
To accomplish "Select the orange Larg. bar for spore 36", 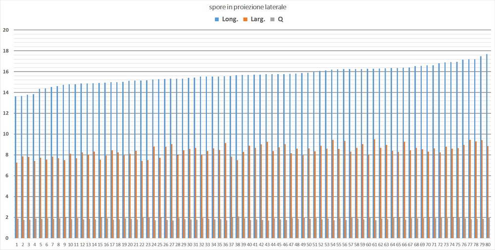I will pyautogui.click(x=225, y=190).
